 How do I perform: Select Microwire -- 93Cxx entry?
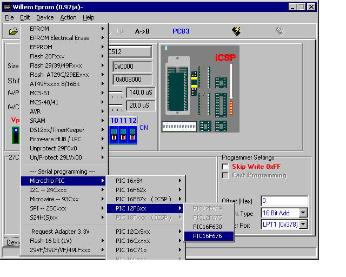click(x=63, y=199)
